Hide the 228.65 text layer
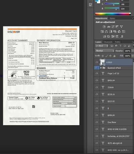Viewport: 134px width, 154px height. tap(97, 87)
